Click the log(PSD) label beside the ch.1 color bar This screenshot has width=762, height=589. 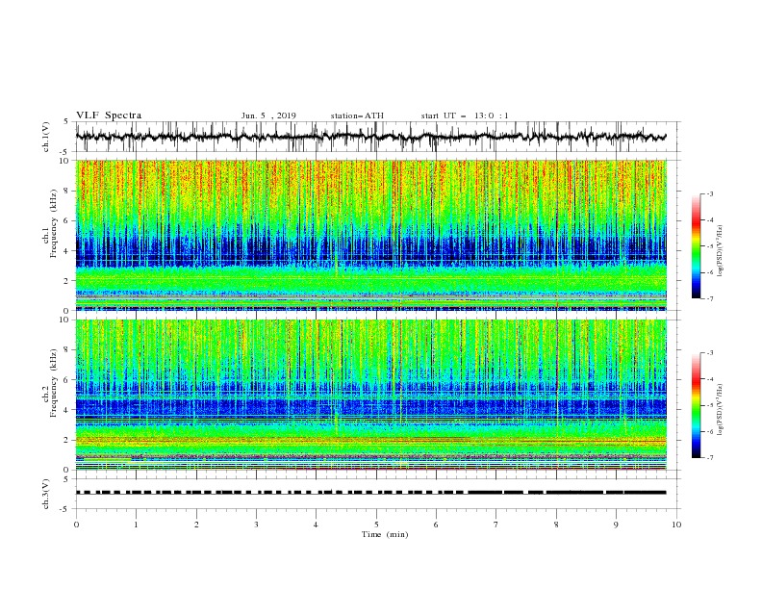721,251
